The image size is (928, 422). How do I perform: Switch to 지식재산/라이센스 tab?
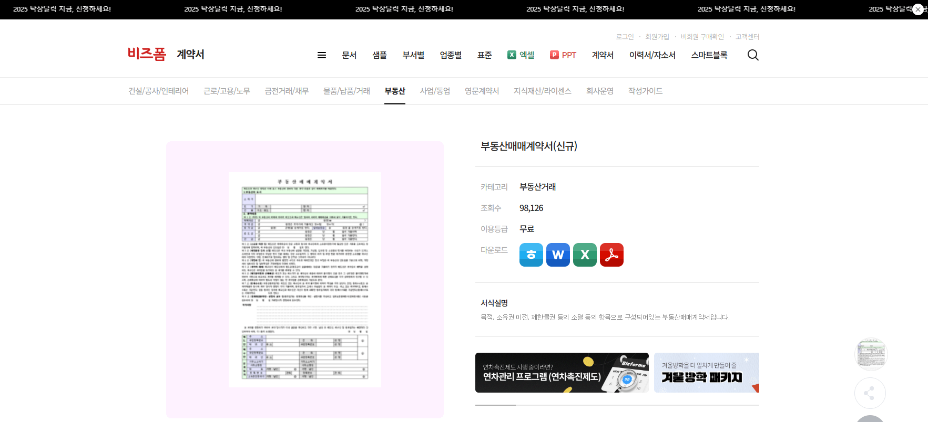tap(542, 91)
